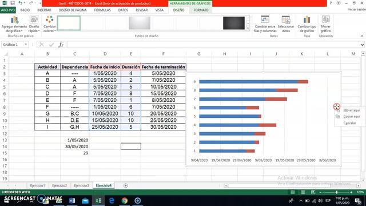Viewport: 366px width, 206px height.
Task: Choose Cancelar in context menu
Action: pos(349,123)
